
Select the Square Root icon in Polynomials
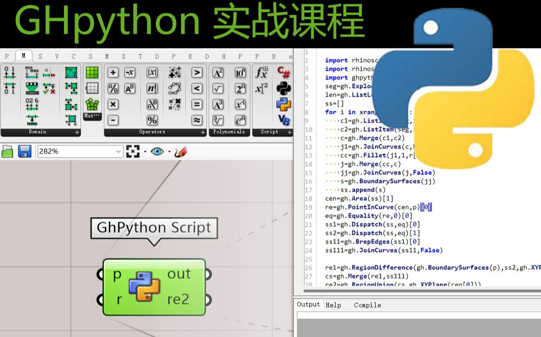tap(218, 88)
